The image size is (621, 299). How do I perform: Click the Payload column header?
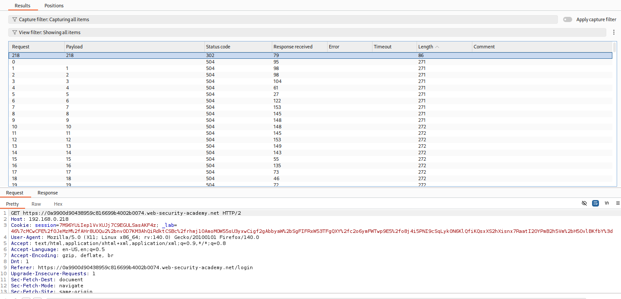coord(74,47)
